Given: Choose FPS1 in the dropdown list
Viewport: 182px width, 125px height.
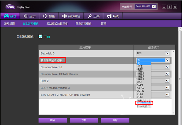Looking at the screenshot, I should 144,94.
